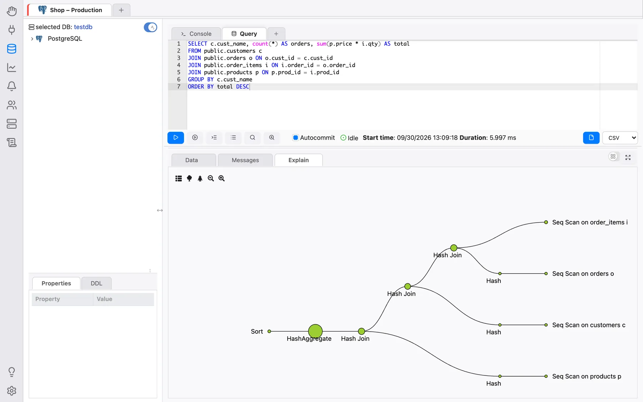Click the indent SQL icon

point(214,138)
